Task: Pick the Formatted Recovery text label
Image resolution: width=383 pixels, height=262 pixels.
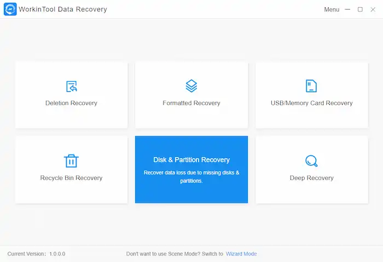Action: point(191,103)
